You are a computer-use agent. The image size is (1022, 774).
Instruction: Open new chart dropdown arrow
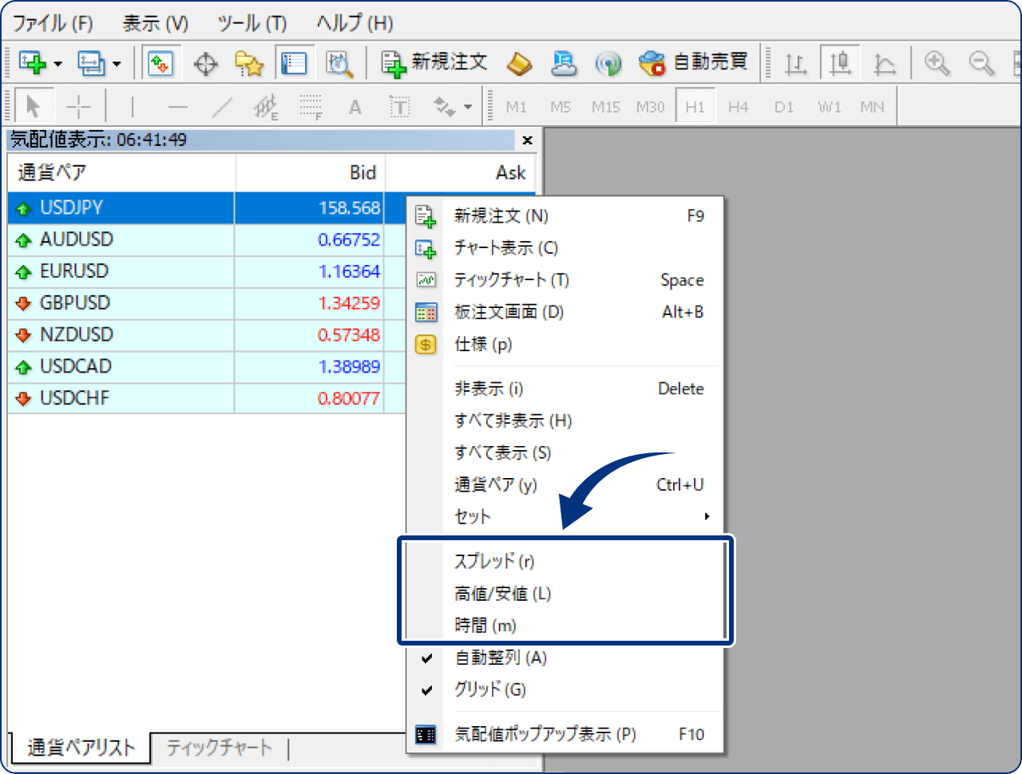pos(57,64)
